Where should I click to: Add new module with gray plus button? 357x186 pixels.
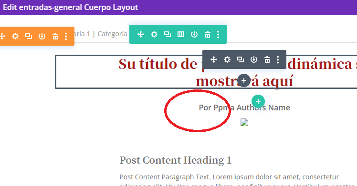243,80
